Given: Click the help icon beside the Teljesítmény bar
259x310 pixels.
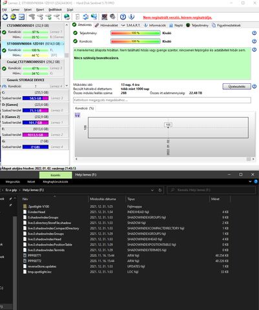Looking at the screenshot, I should pos(254,33).
